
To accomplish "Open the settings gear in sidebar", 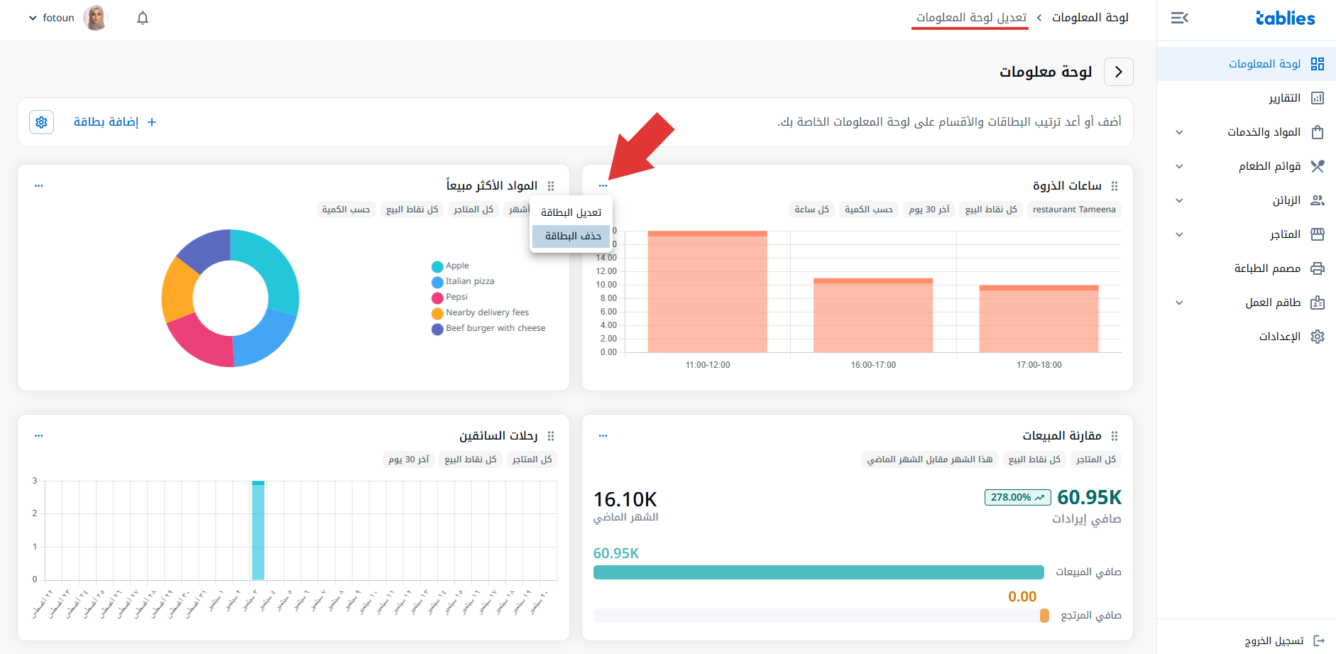I will coord(1318,337).
